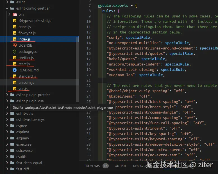The width and height of the screenshot is (218, 174).
Task: Open flowtype.js in the explorer
Action: pos(27,33)
